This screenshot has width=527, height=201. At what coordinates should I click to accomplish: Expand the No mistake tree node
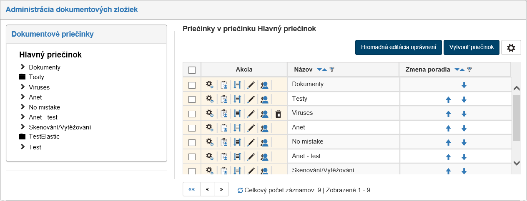23,107
